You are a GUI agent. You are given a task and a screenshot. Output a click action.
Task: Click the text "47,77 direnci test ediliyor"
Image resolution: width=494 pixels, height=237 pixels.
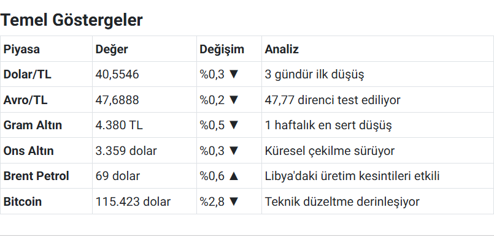click(x=333, y=100)
